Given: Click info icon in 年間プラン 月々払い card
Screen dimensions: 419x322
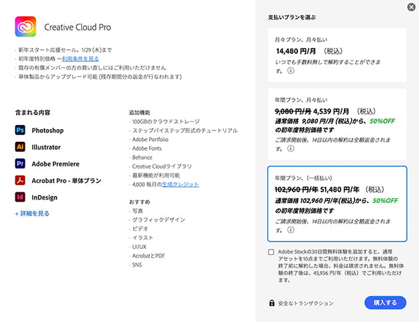Looking at the screenshot, I should coord(291,148).
